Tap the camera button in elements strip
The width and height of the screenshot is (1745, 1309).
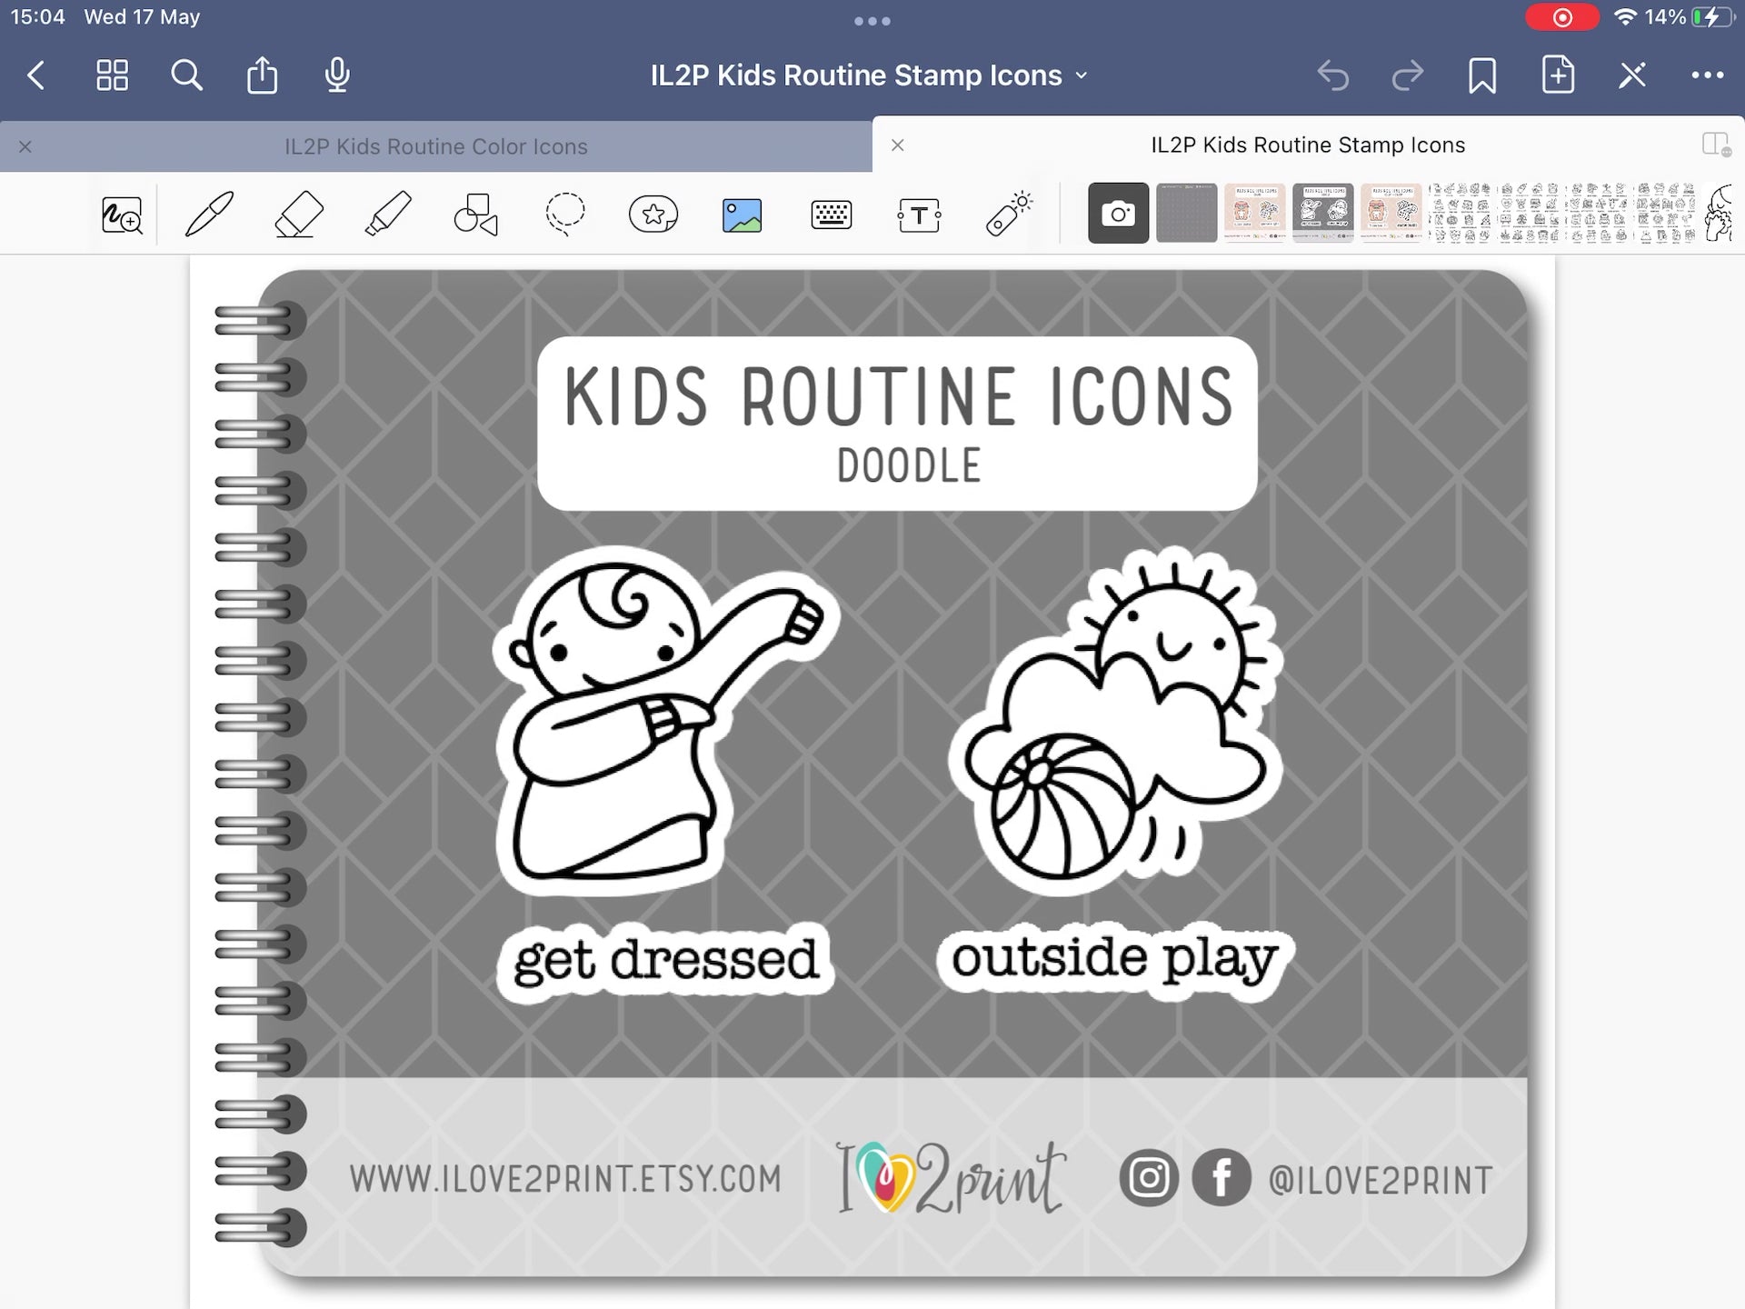1118,214
